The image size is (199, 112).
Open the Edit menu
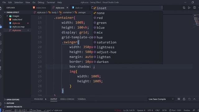pos(10,2)
